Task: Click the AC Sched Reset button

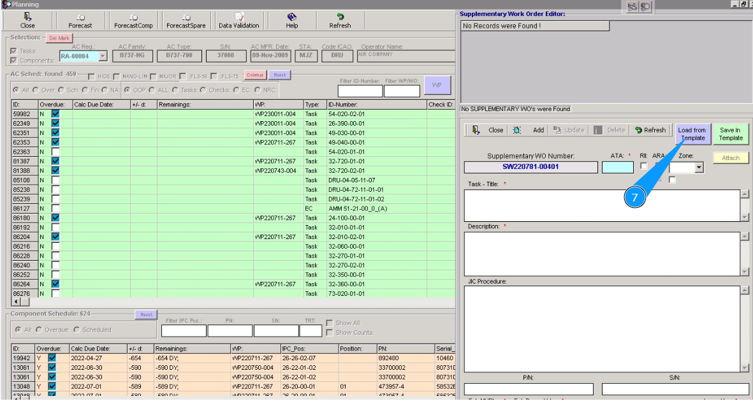Action: pos(279,75)
